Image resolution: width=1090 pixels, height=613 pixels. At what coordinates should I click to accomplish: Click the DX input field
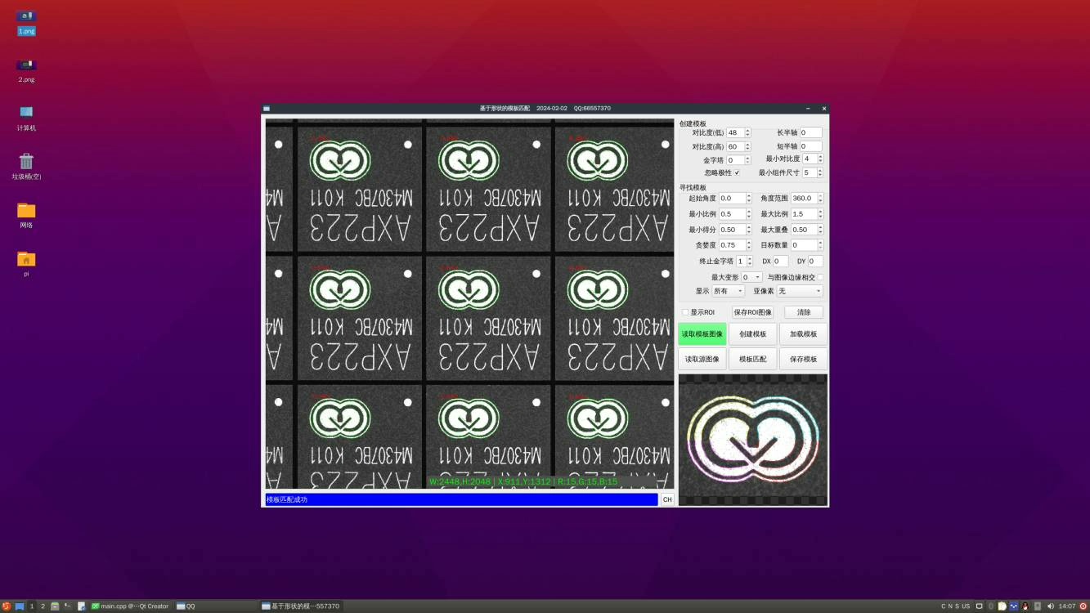tap(781, 261)
